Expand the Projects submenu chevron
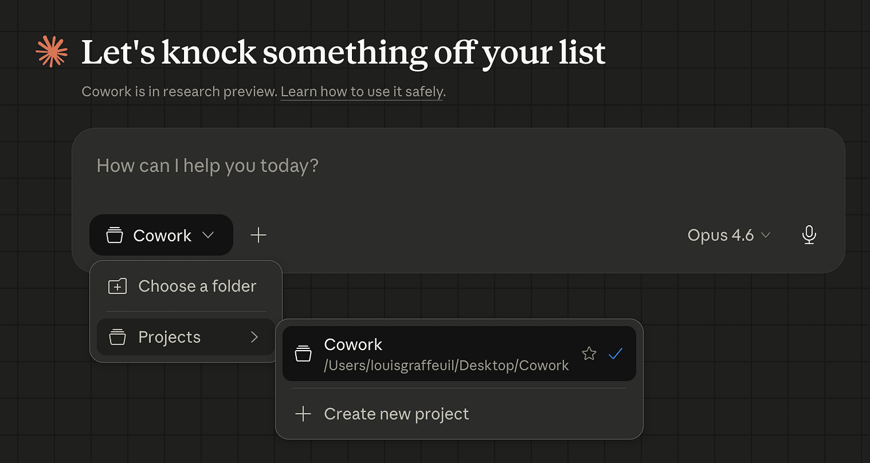This screenshot has width=870, height=463. (255, 337)
